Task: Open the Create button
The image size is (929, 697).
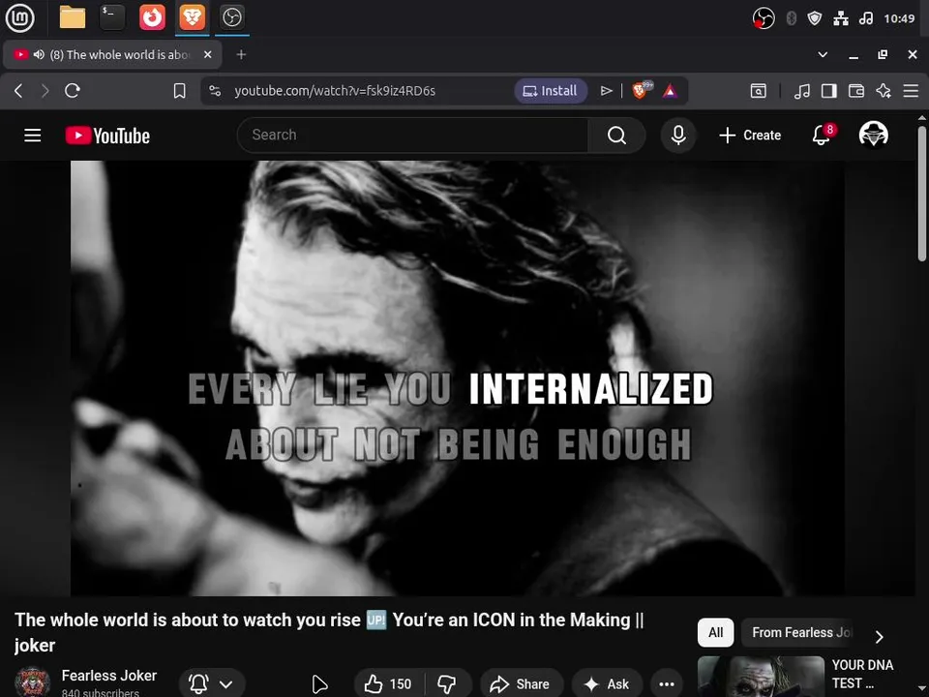Action: [x=750, y=136]
